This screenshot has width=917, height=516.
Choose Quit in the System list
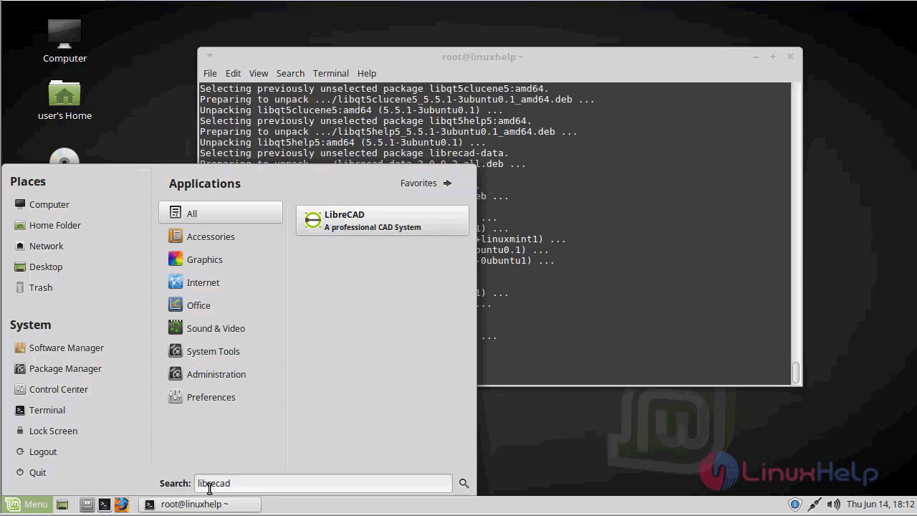click(30, 472)
